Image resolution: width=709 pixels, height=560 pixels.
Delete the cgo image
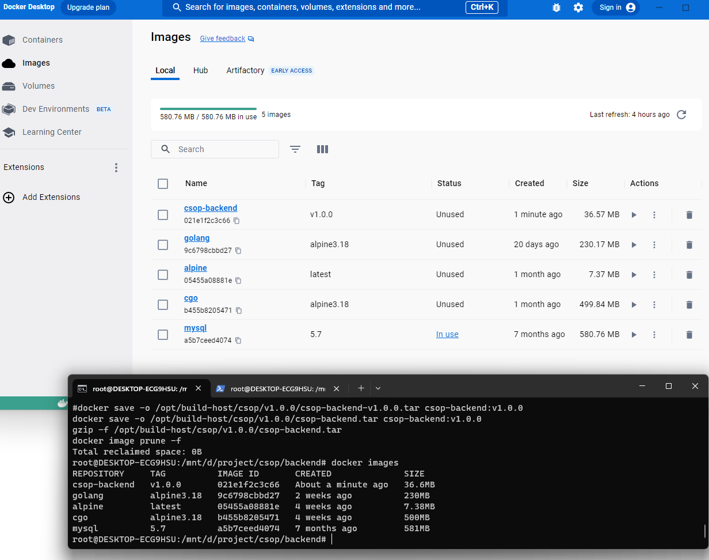coord(689,305)
